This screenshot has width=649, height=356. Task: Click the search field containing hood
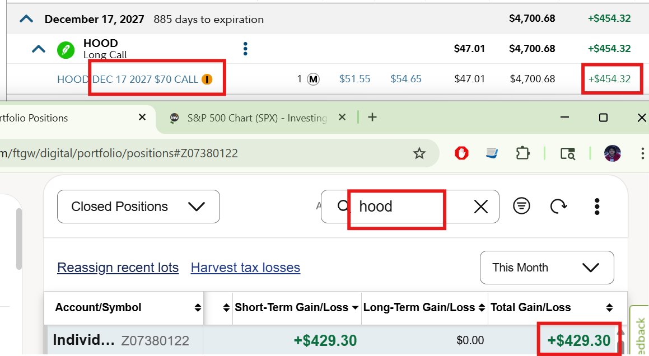click(410, 207)
